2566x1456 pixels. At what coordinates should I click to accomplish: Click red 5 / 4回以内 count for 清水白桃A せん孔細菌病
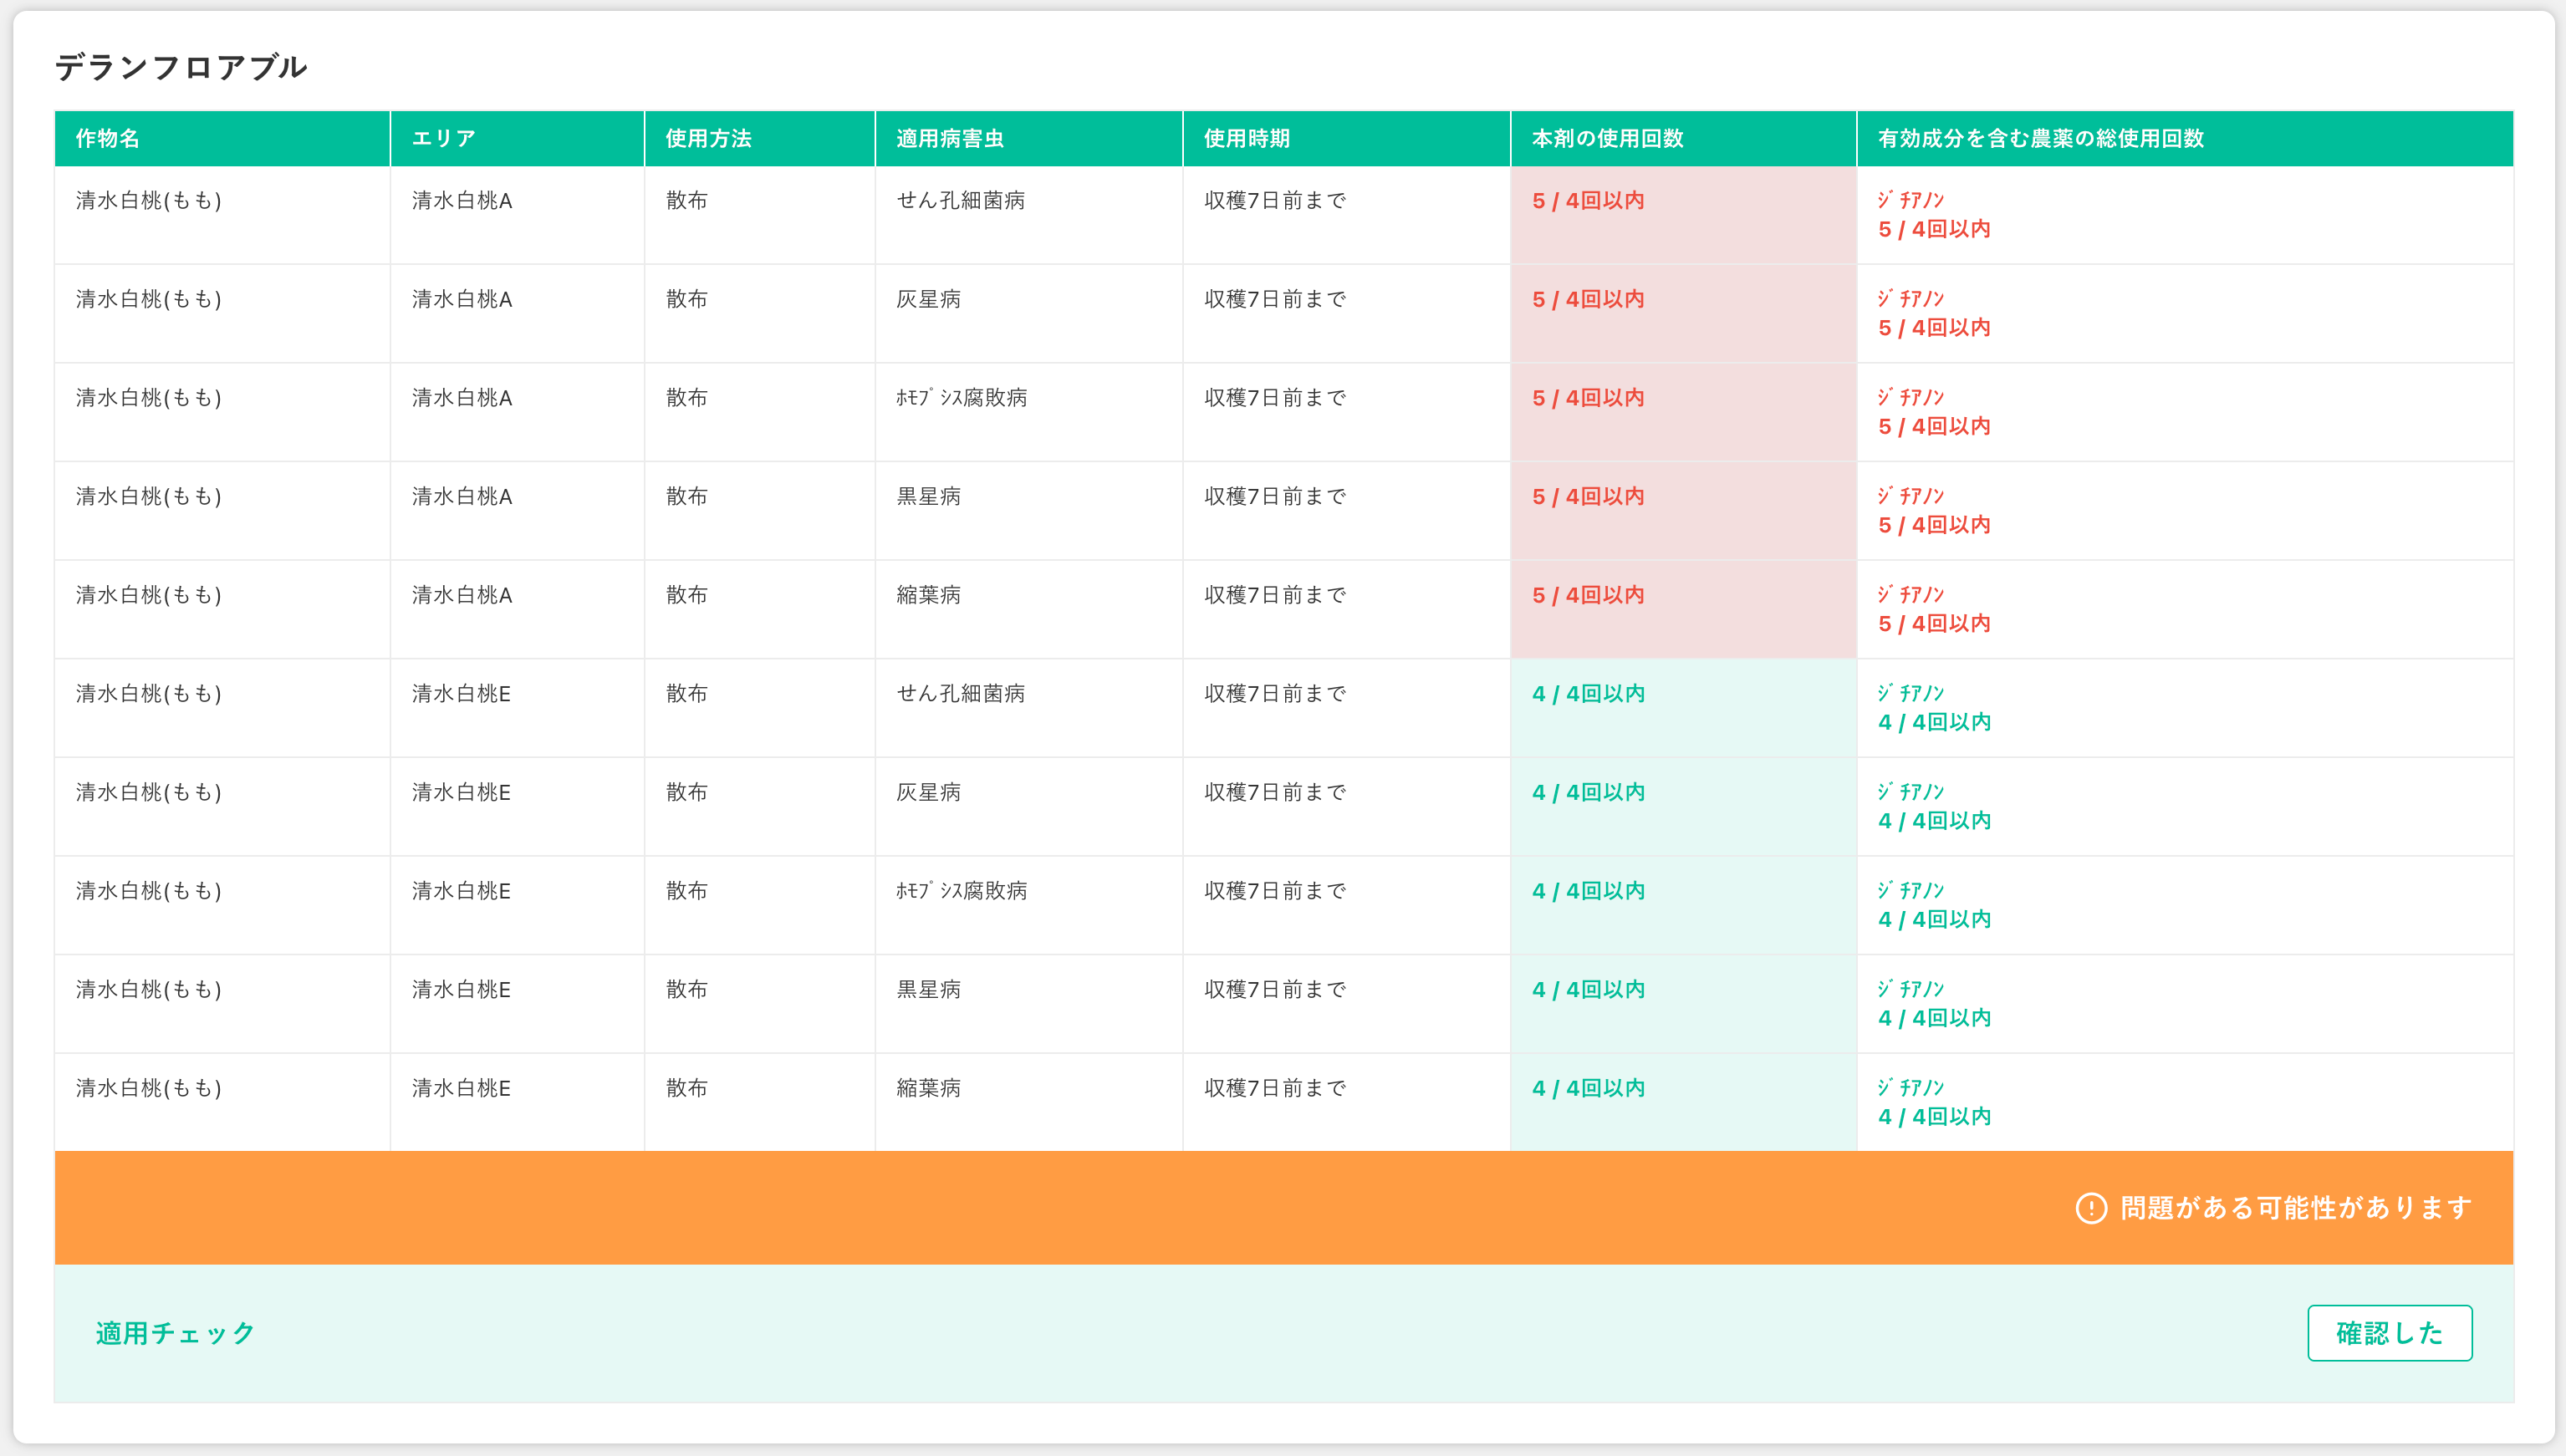click(1588, 200)
